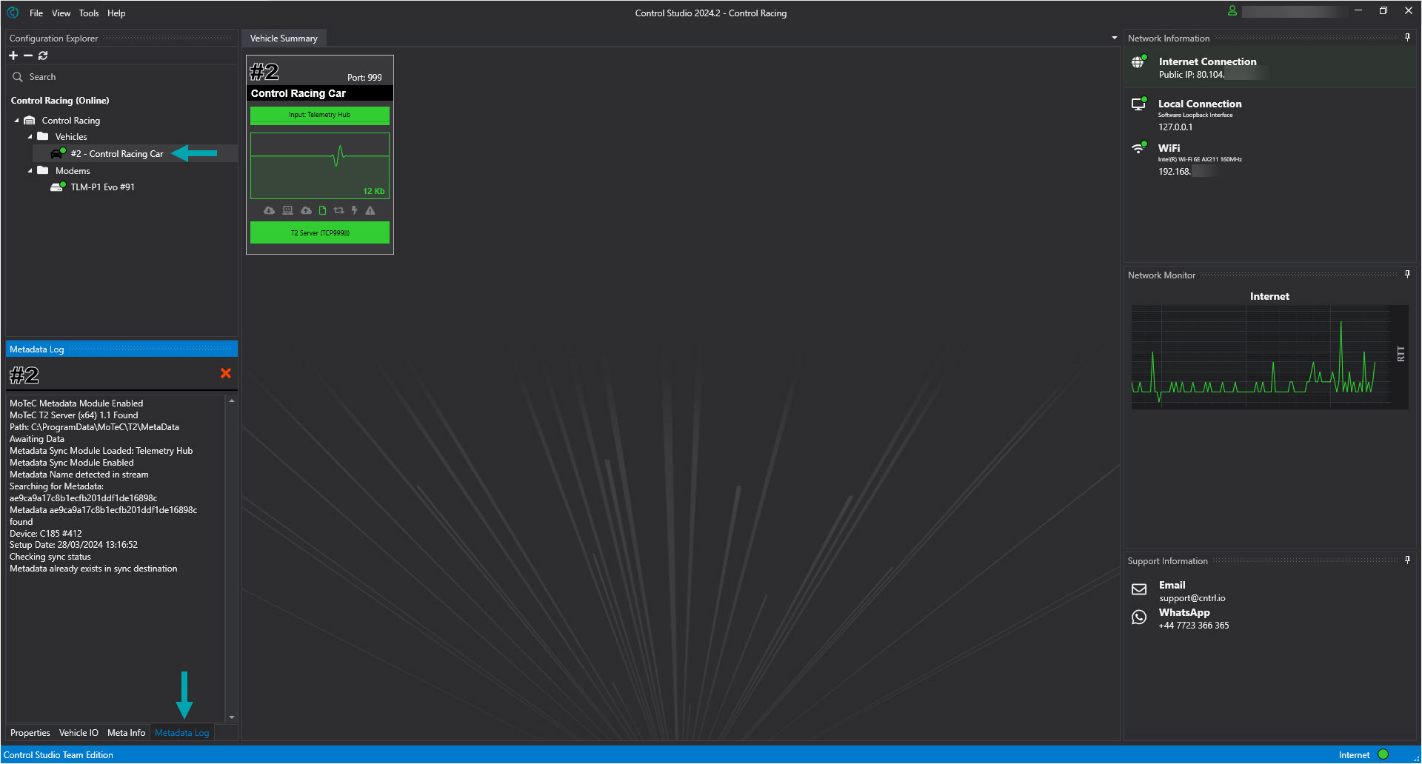Select #2 - Control Racing Car in tree
The width and height of the screenshot is (1422, 764).
coord(117,154)
